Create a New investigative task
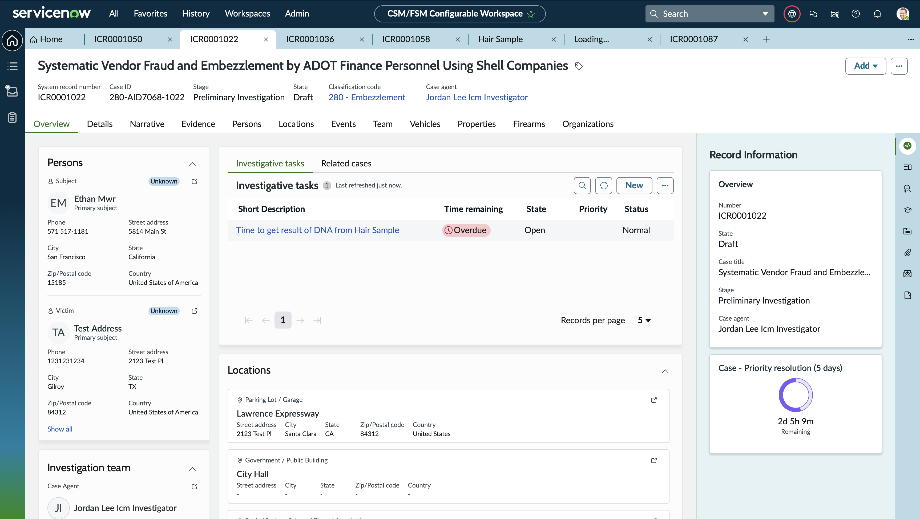Screen dimensions: 920x519 point(634,186)
